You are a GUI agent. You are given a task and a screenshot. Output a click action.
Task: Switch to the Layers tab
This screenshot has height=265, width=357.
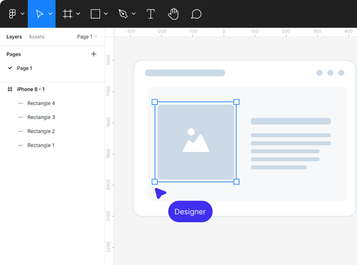click(x=14, y=37)
